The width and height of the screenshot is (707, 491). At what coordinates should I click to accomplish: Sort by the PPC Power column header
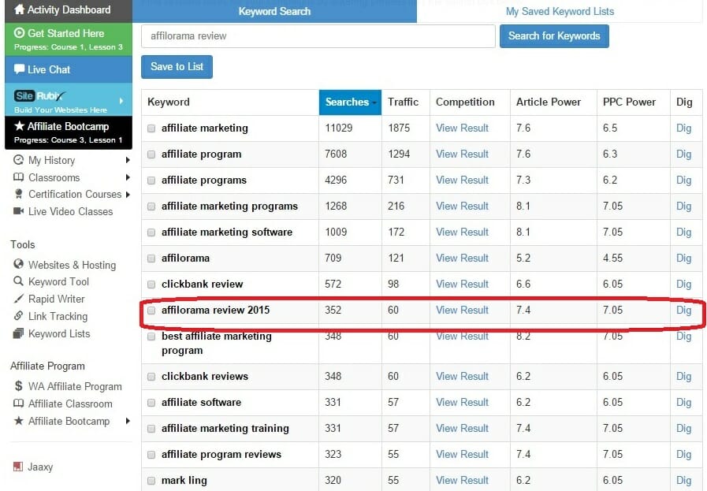[629, 102]
